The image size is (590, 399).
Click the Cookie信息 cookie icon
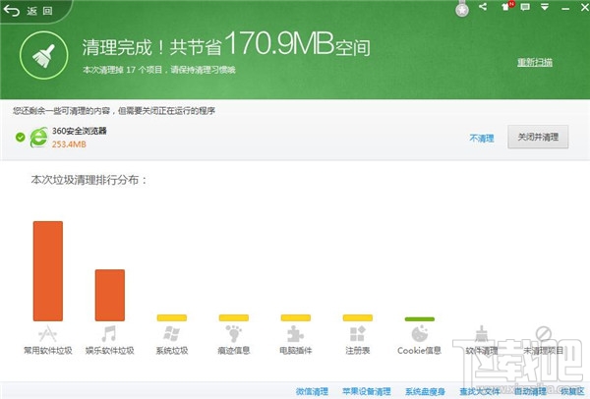420,334
